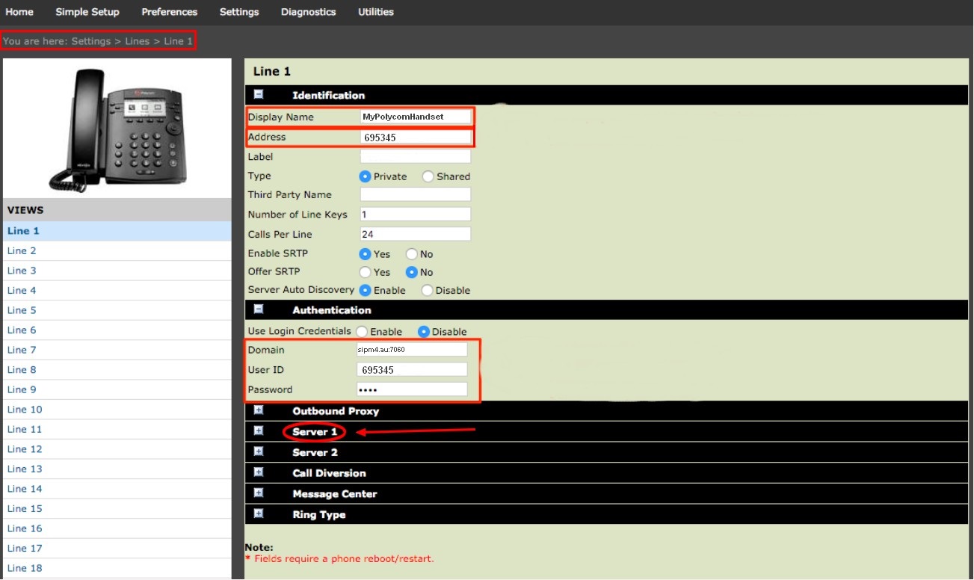
Task: Select Line 2 in Views list
Action: 22,251
